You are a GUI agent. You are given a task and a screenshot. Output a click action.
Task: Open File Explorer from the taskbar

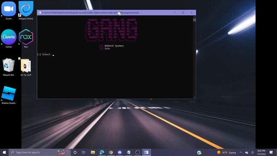point(93,152)
